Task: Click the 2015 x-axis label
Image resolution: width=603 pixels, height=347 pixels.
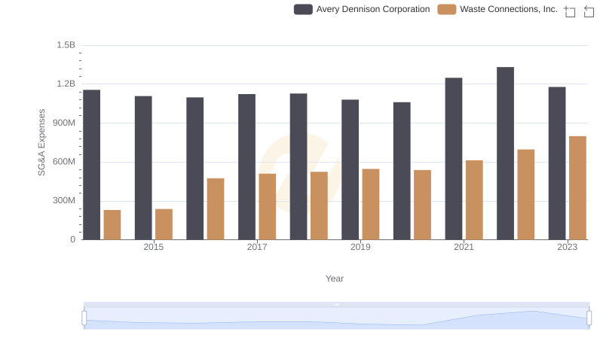Action: tap(154, 247)
